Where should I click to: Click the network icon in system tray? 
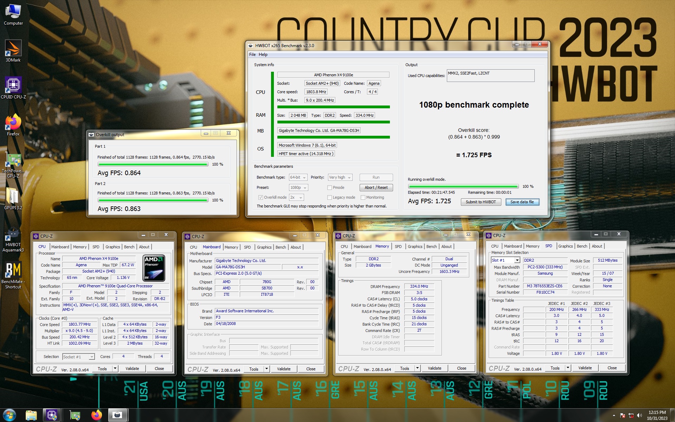pyautogui.click(x=631, y=415)
